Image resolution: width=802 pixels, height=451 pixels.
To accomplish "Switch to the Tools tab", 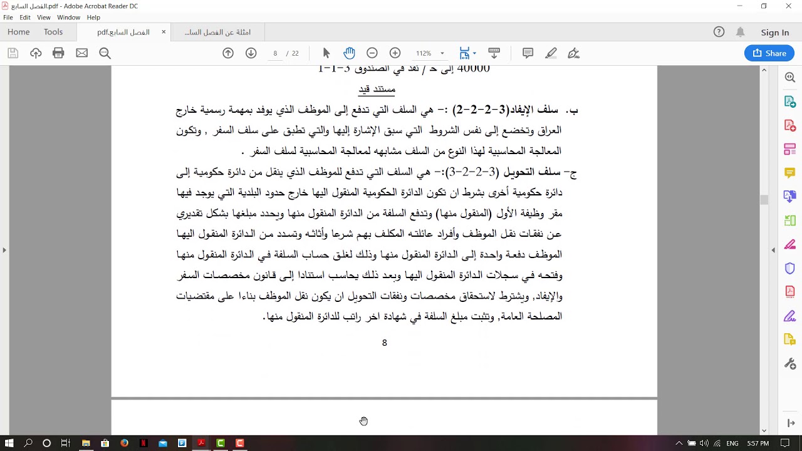I will coord(53,32).
